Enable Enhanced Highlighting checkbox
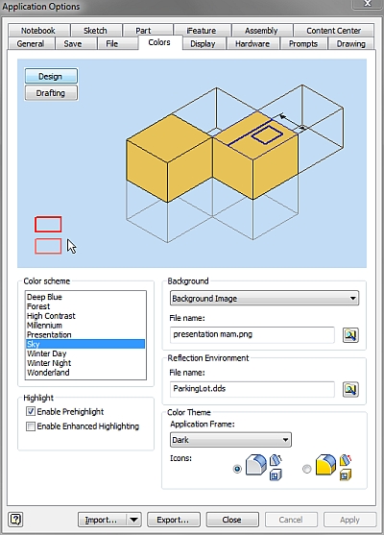Screen dimensions: 384x535 [x=31, y=426]
